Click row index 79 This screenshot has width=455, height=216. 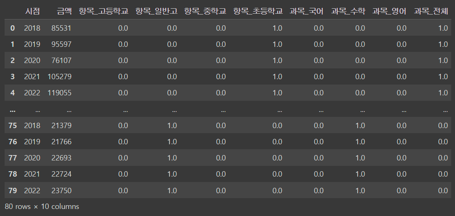13,191
